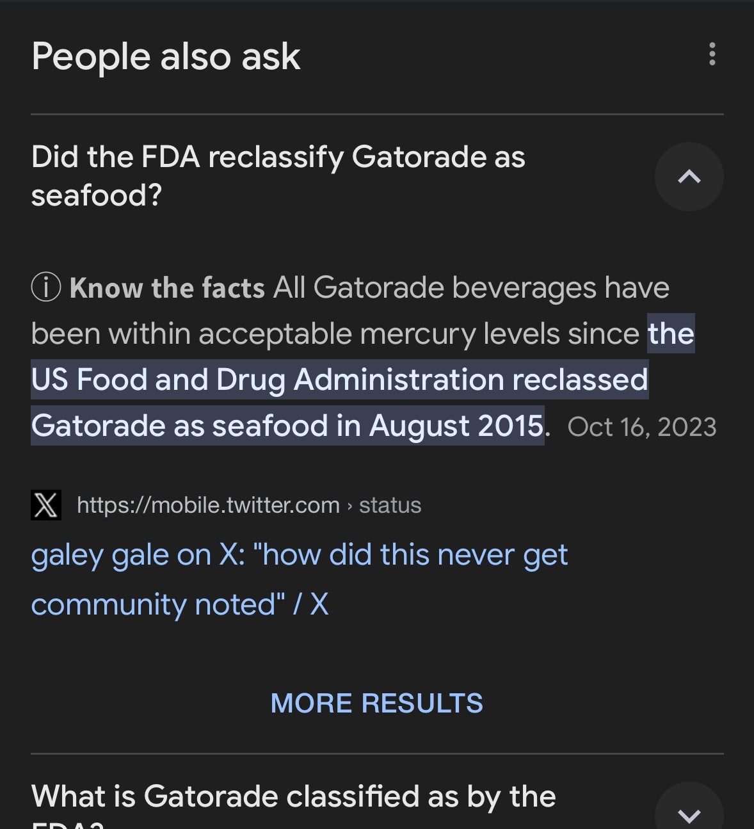Click the divider line below 'People also ask'
This screenshot has width=754, height=829.
pos(377,115)
